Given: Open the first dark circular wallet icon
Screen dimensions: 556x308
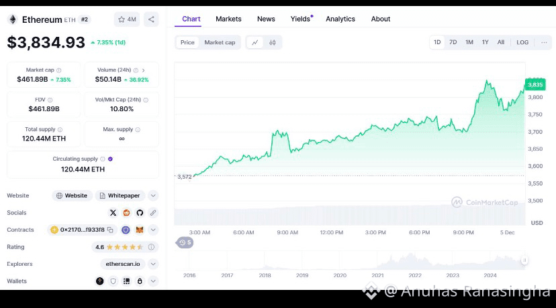Looking at the screenshot, I should (99, 281).
